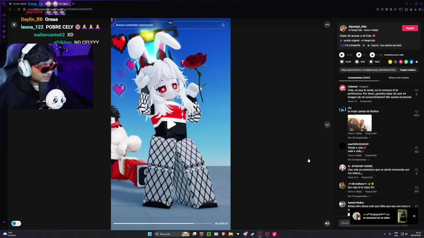Show hidden system tray icons chevron

[385, 234]
